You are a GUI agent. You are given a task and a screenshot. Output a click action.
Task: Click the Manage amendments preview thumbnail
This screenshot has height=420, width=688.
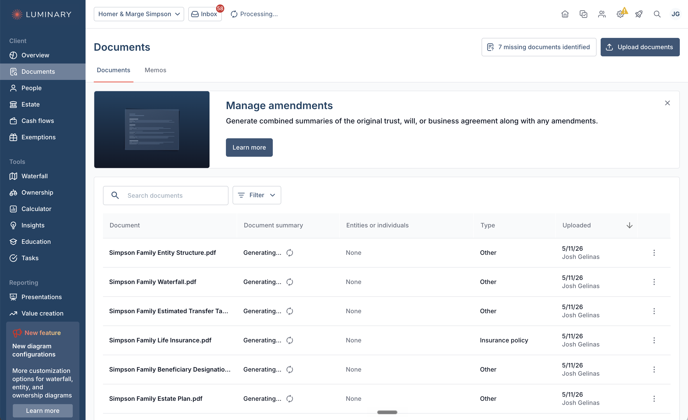[152, 130]
